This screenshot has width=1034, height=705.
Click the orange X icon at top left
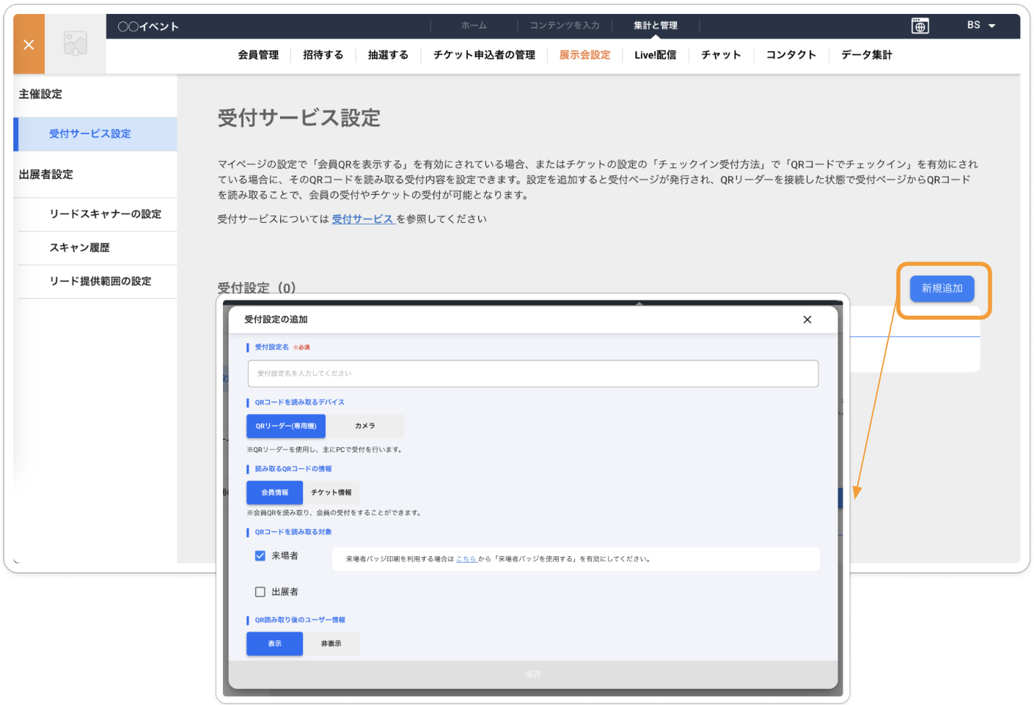pyautogui.click(x=28, y=44)
